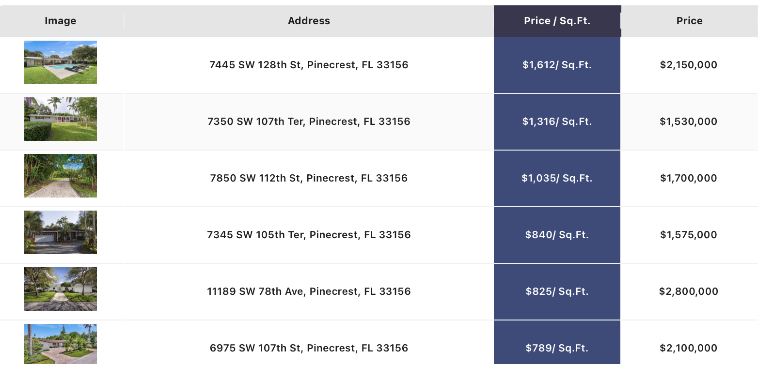Click the Address column header

[x=309, y=21]
